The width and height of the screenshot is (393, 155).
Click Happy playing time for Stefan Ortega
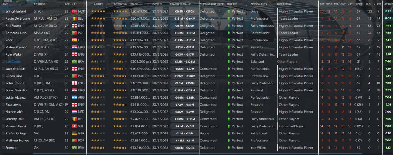pos(205,133)
